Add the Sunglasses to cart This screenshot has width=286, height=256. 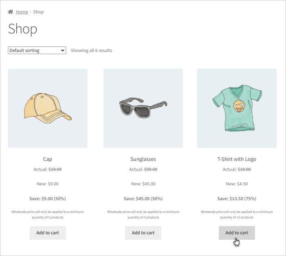143,233
